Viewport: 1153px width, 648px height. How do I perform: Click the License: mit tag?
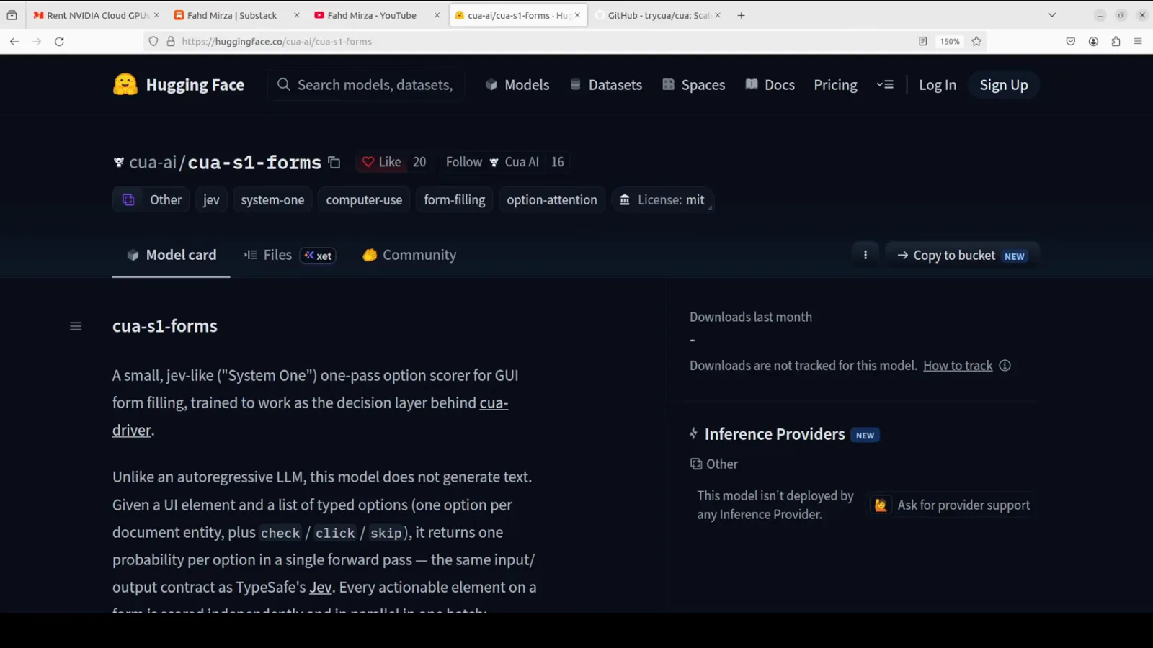point(662,199)
